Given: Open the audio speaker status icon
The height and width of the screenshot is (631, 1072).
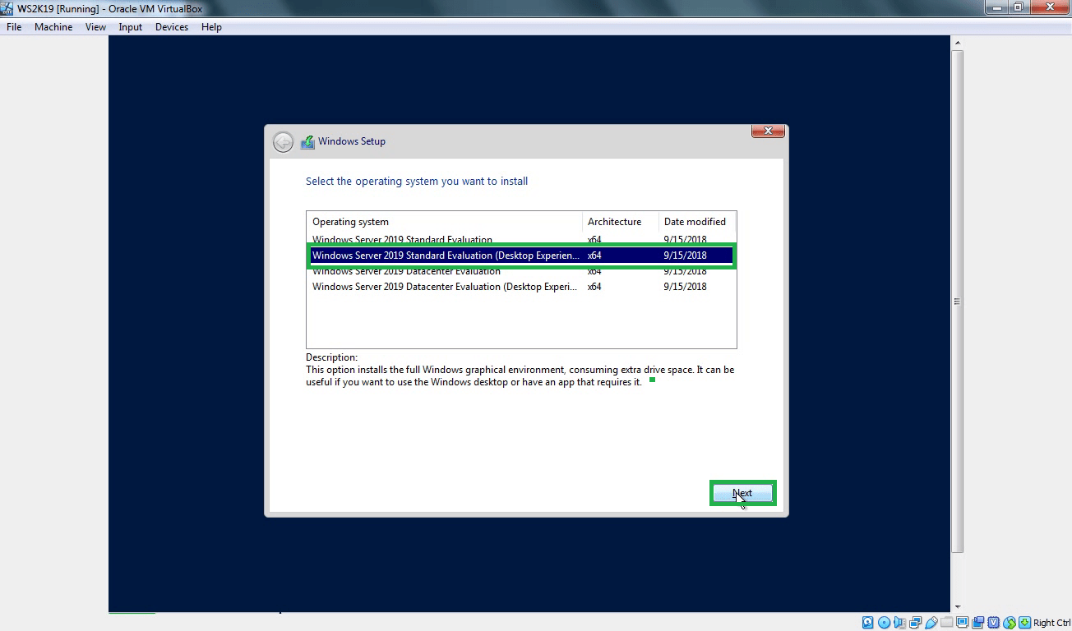Looking at the screenshot, I should [x=899, y=623].
